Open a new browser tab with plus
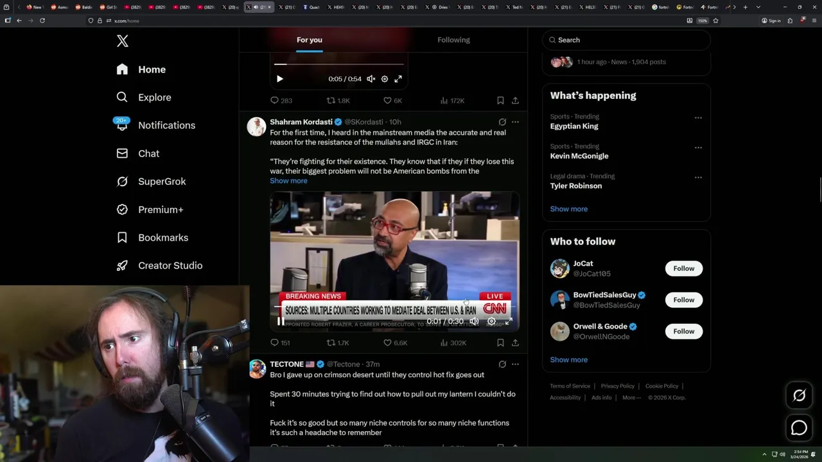The height and width of the screenshot is (462, 822). click(x=745, y=7)
